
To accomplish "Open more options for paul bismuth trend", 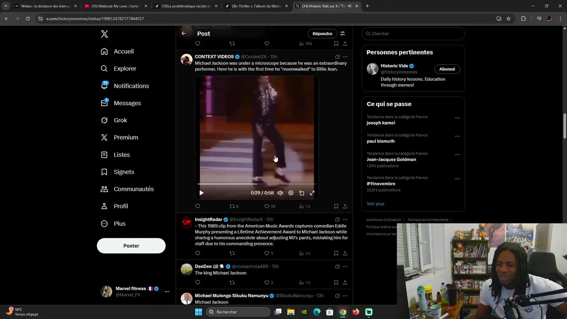I will pos(457,136).
